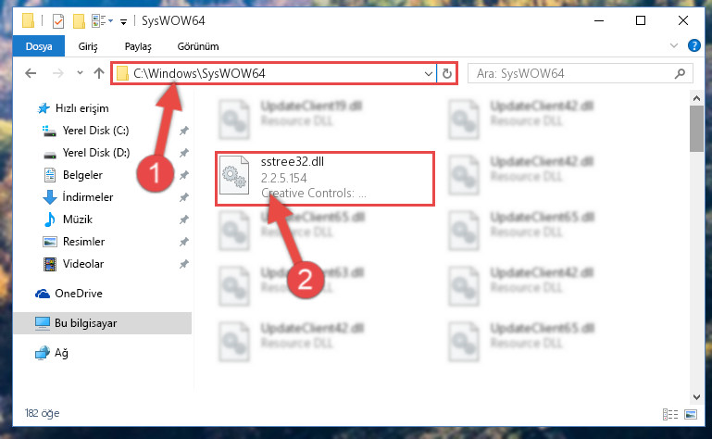Open Bu bilgisayar in the sidebar

tap(102, 323)
